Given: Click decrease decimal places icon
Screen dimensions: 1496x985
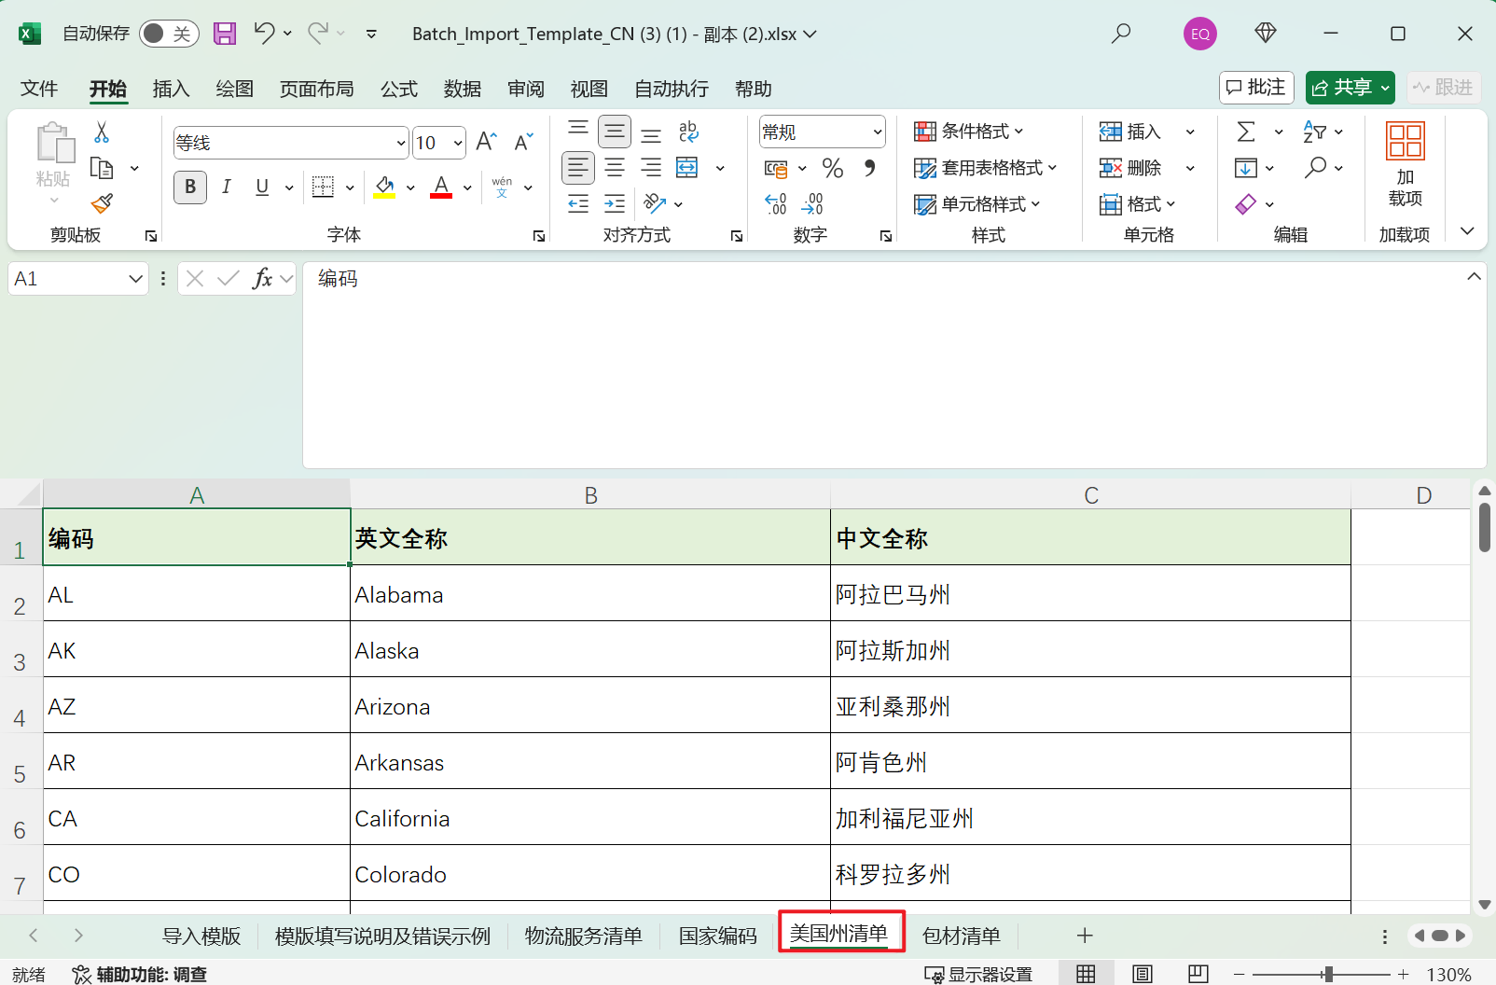Looking at the screenshot, I should coord(812,203).
